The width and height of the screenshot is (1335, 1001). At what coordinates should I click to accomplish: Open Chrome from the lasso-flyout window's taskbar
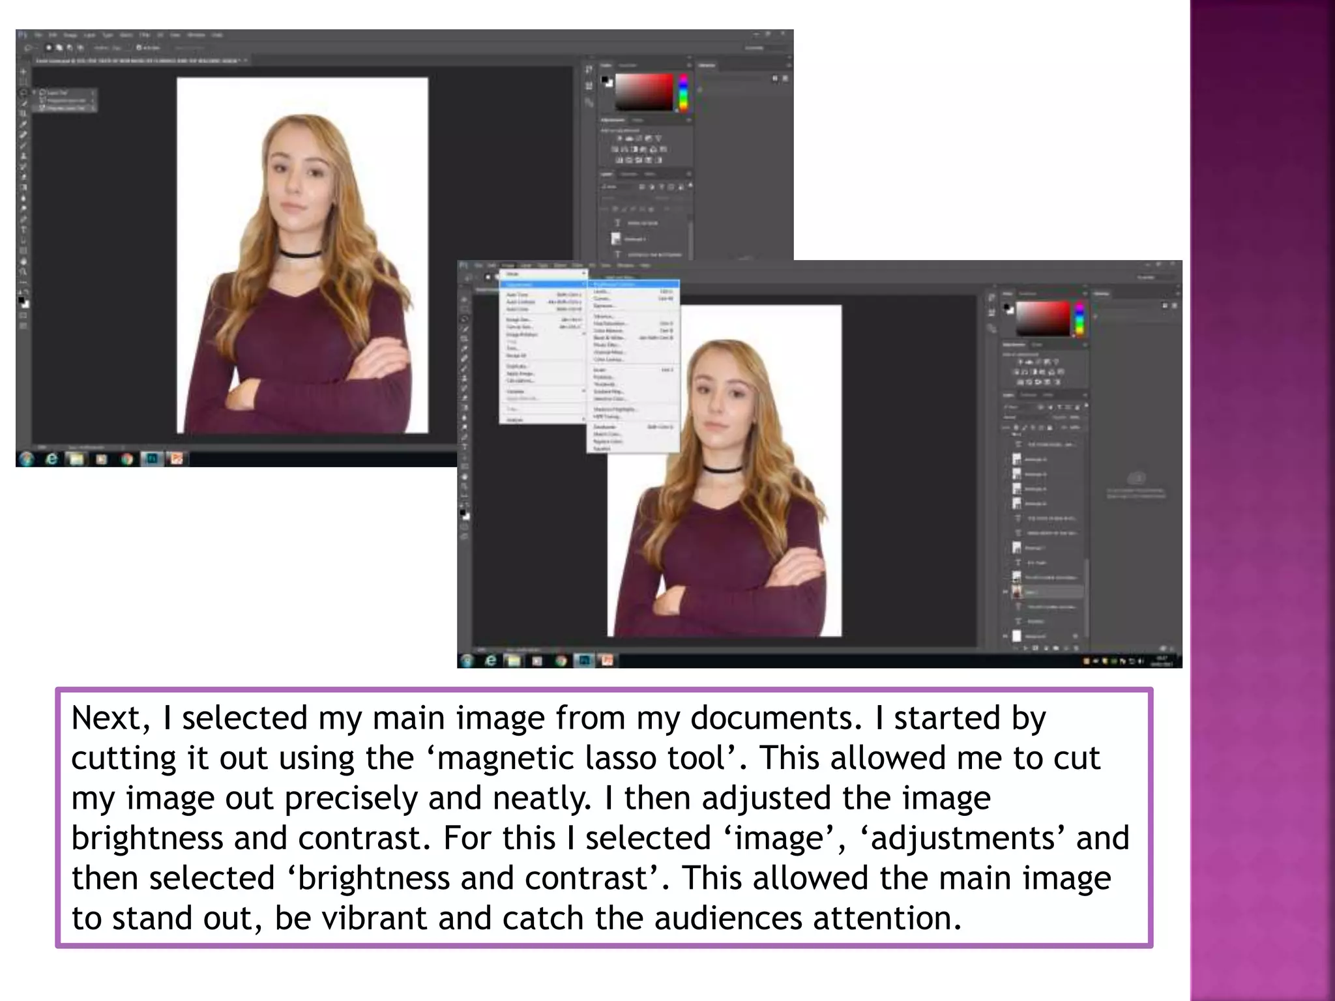pyautogui.click(x=126, y=459)
